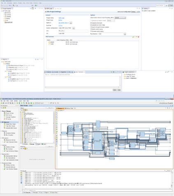The height and width of the screenshot is (196, 174).
Task: Open the File menu in Vivado
Action: point(2,101)
